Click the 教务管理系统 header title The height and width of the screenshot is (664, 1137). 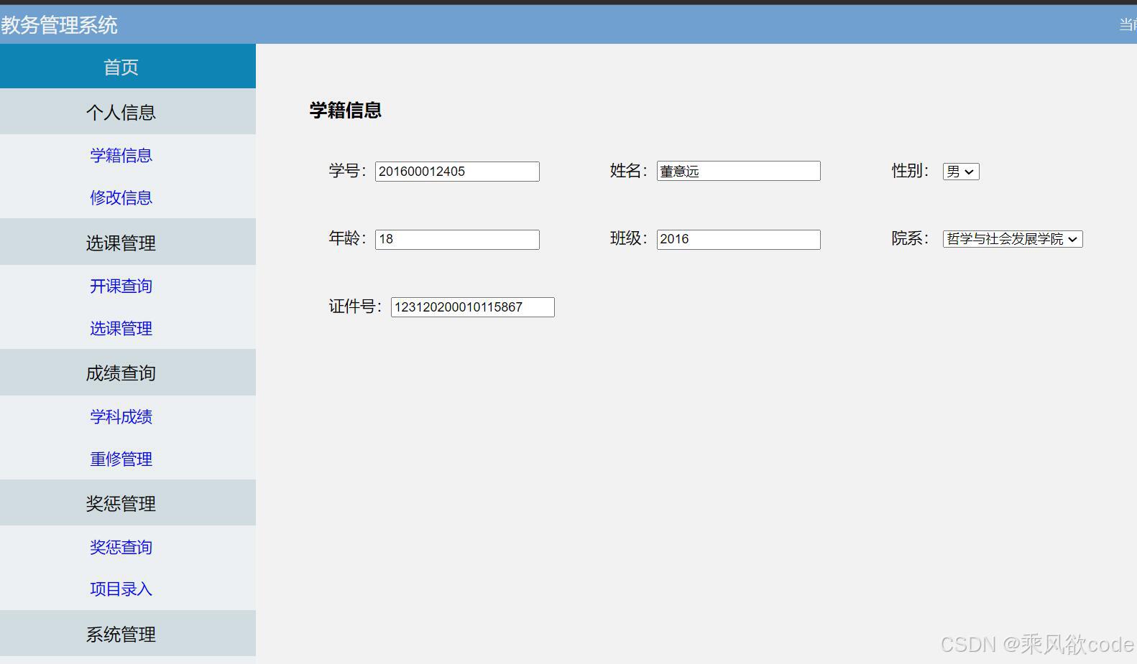[x=59, y=25]
